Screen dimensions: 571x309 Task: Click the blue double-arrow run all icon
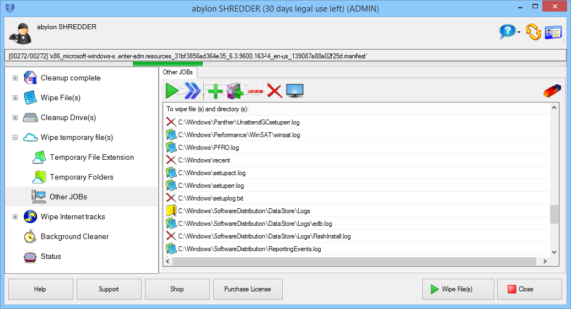[192, 91]
